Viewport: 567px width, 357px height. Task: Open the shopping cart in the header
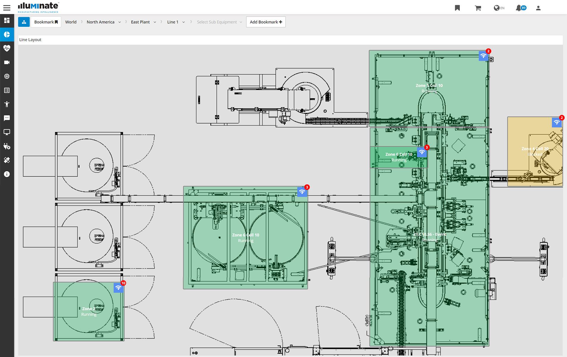478,8
